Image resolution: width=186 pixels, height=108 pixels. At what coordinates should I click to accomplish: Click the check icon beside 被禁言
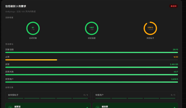point(10,107)
